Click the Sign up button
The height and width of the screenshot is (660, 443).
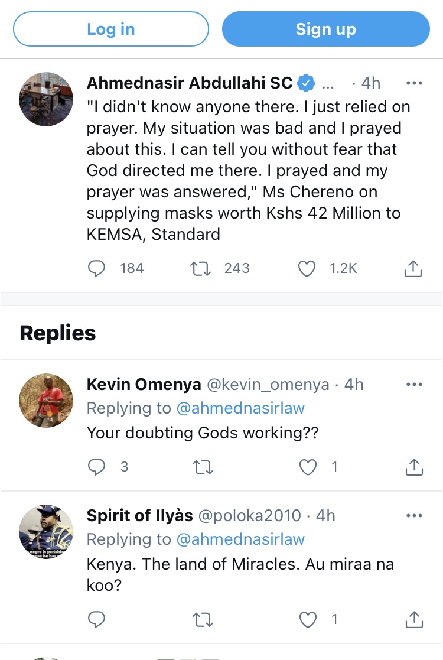[x=325, y=30]
